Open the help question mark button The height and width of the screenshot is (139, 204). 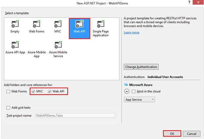tap(189, 2)
